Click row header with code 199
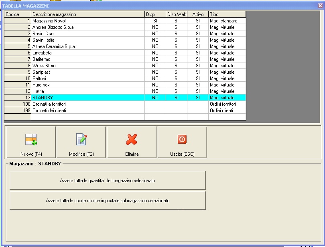Image resolution: width=325 pixels, height=247 pixels. pos(18,110)
